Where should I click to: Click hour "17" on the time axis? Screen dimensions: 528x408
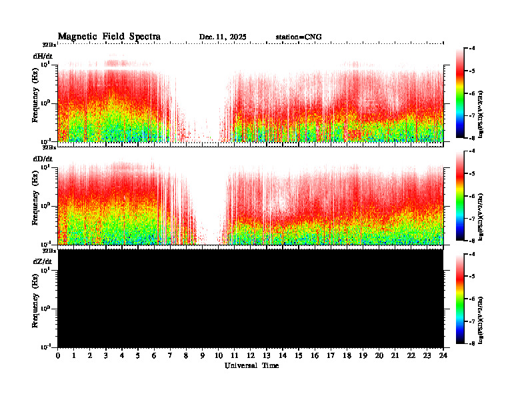coord(331,355)
